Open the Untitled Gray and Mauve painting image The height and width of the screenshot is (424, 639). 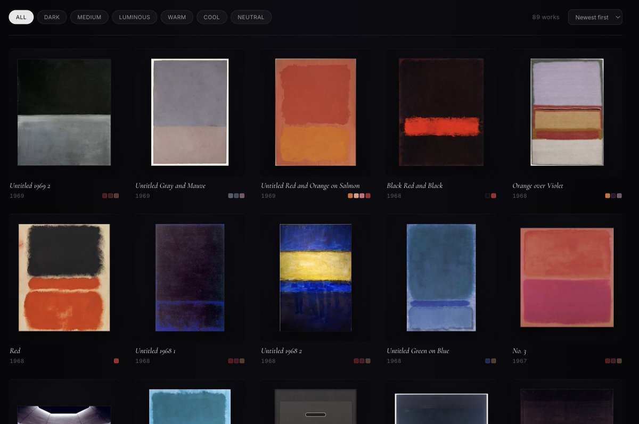[x=190, y=112]
